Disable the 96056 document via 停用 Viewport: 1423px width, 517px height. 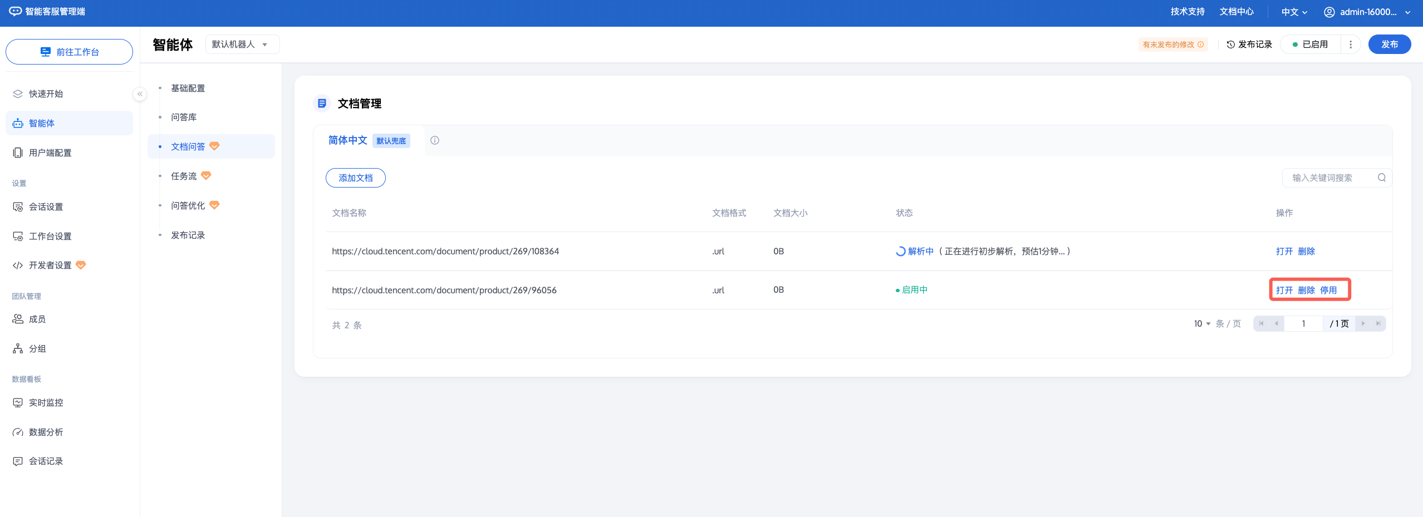tap(1328, 290)
